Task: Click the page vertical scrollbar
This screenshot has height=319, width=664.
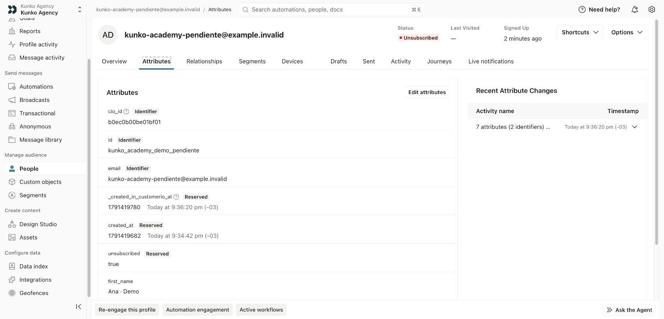Action: tap(657, 132)
